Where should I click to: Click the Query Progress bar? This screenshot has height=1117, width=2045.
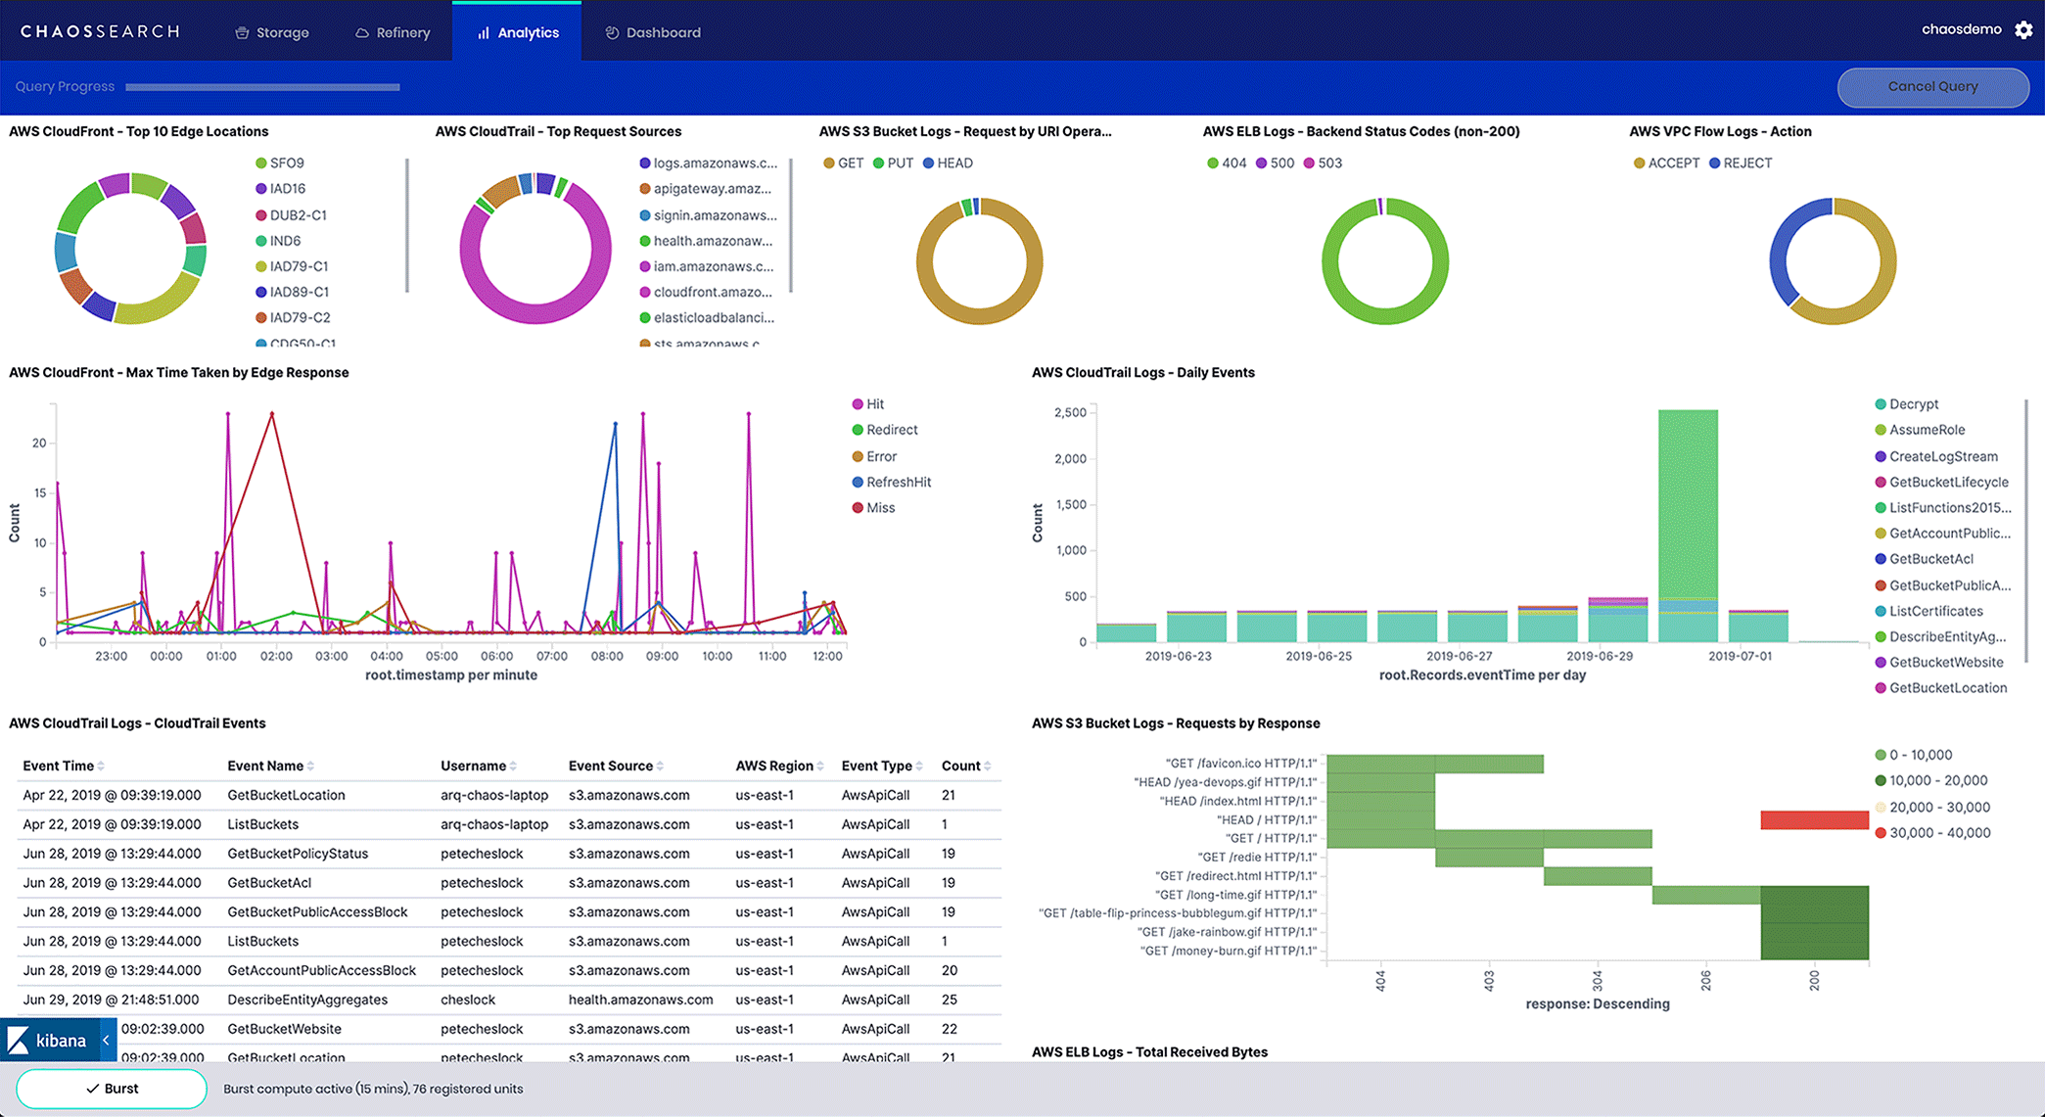pyautogui.click(x=262, y=86)
